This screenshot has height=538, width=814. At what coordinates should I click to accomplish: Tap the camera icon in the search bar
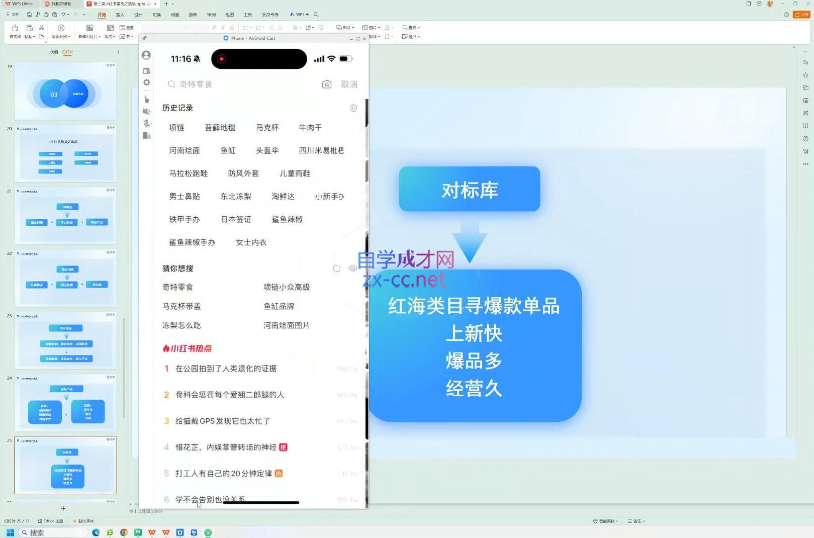click(x=327, y=84)
